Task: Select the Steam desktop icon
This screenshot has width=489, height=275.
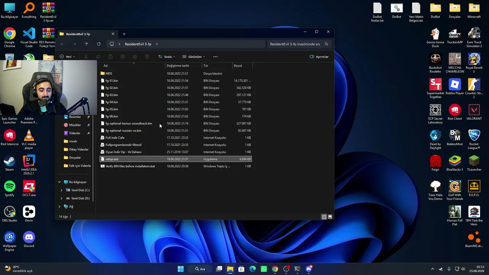Action: [10, 163]
